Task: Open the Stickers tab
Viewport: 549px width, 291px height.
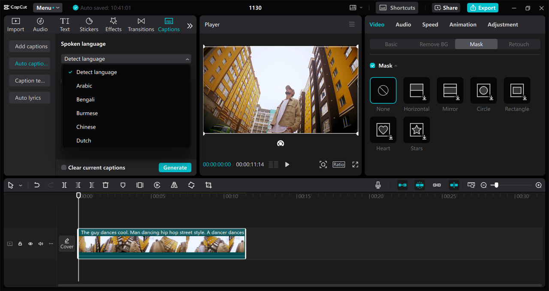Action: (x=89, y=25)
